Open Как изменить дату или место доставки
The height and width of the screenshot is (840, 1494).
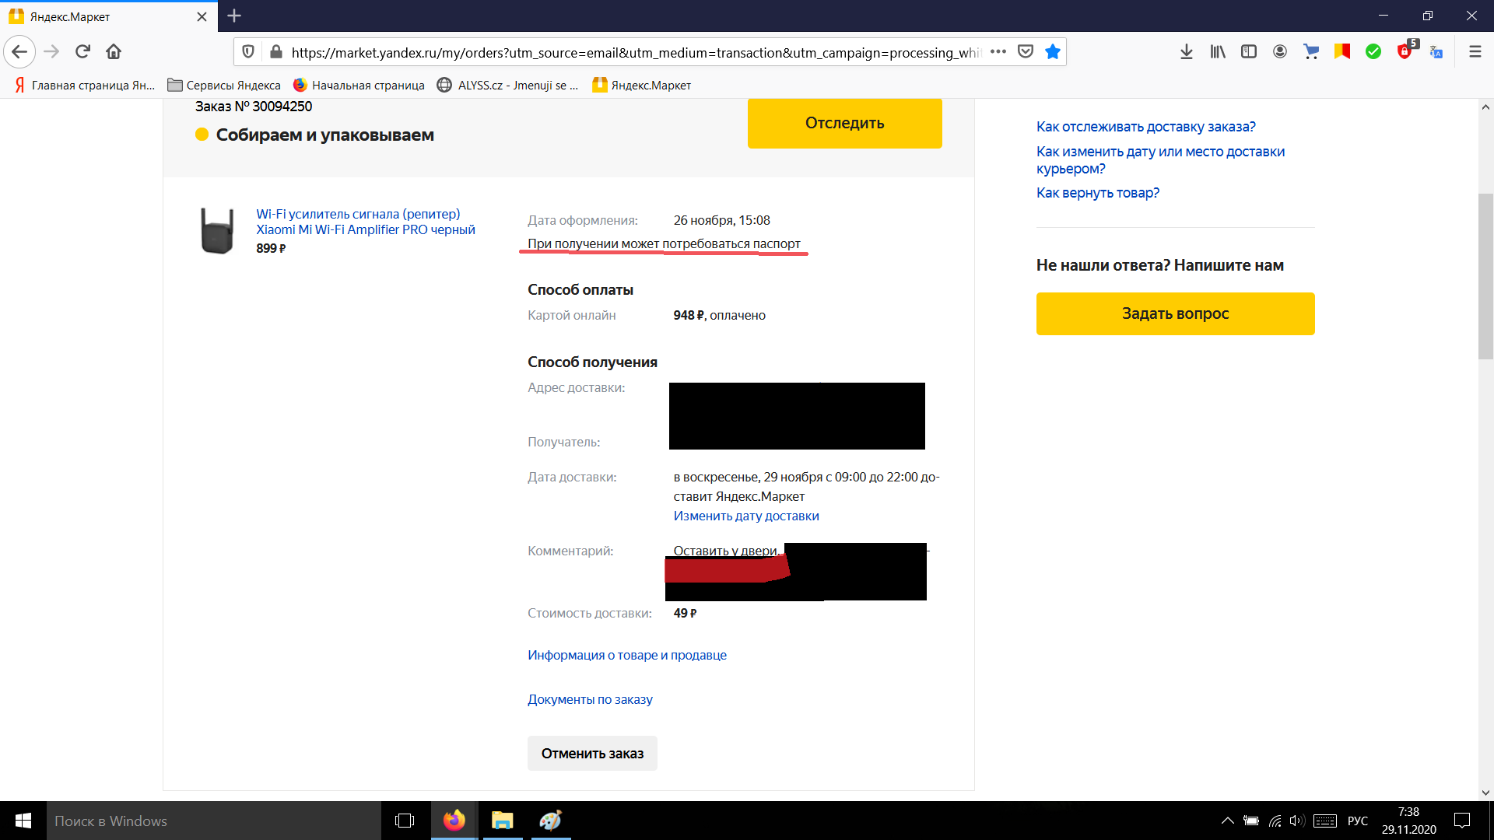point(1160,160)
